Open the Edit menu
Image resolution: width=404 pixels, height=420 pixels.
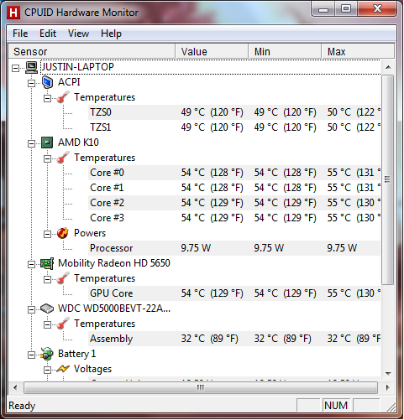48,34
